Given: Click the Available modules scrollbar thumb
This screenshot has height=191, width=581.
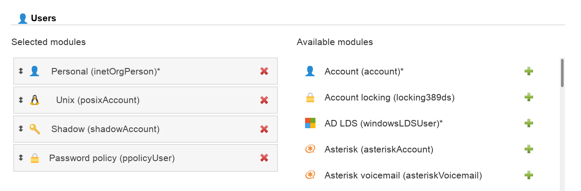Looking at the screenshot, I should (x=562, y=73).
